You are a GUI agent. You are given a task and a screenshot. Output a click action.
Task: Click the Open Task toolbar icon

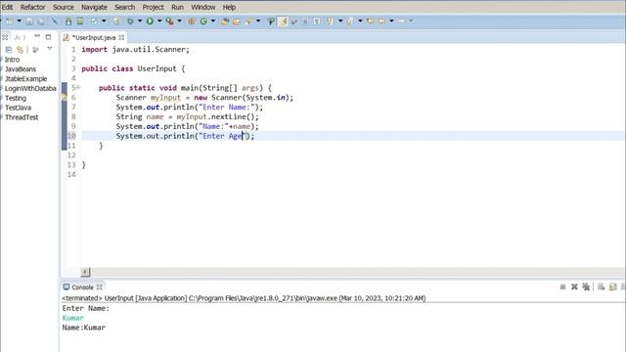click(237, 21)
